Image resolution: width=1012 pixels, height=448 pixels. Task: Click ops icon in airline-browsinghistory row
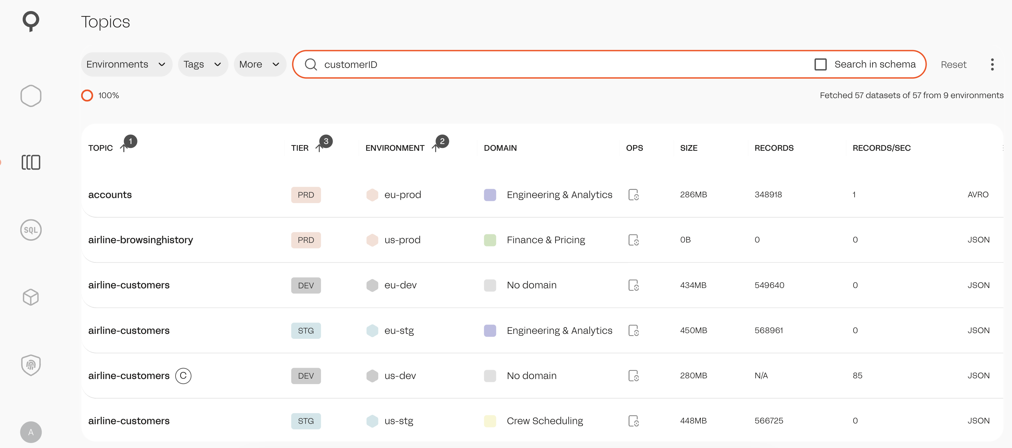point(633,240)
